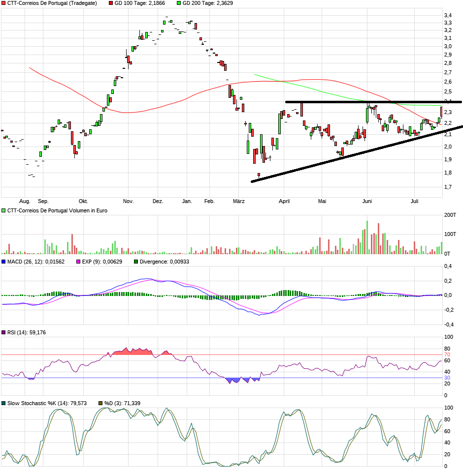This screenshot has width=463, height=471.
Task: Click the green GD 200 Tage legend swatch
Action: tap(179, 3)
